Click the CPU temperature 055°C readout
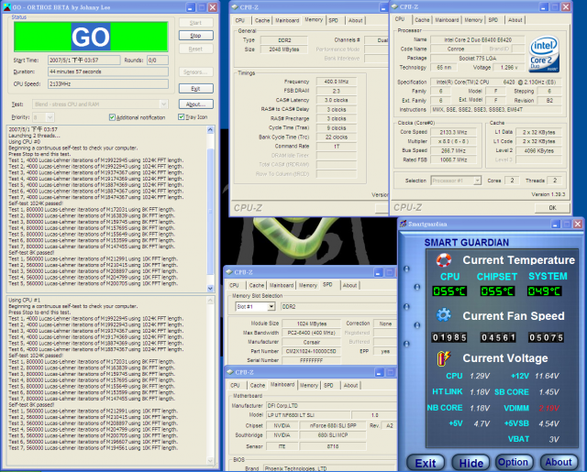The height and width of the screenshot is (472, 587). pos(449,291)
